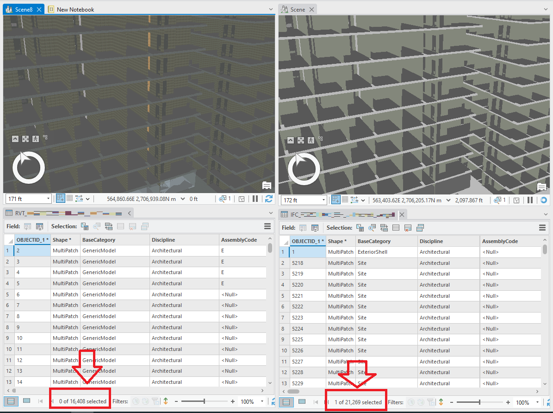Switch the selection in the IFC table
Viewport: 553px width, 413px height.
[x=383, y=228]
